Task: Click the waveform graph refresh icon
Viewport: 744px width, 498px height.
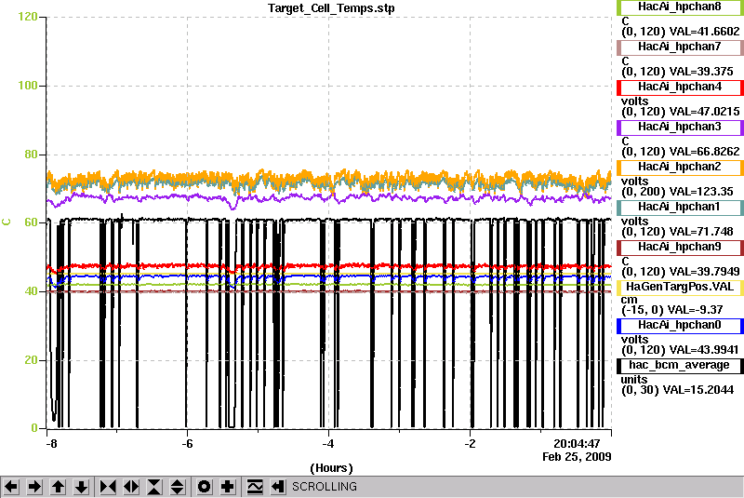Action: 255,487
